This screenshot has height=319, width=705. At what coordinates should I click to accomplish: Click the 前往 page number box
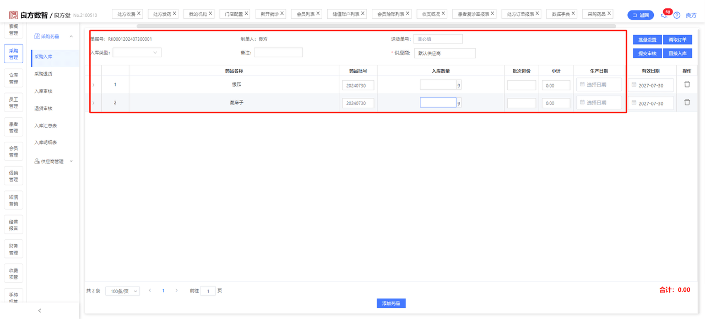[208, 291]
